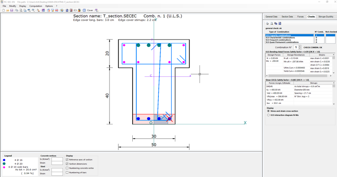Click the blue grid icon before Cover
Viewport: 337px width, 177px height.
[x=84, y=10]
